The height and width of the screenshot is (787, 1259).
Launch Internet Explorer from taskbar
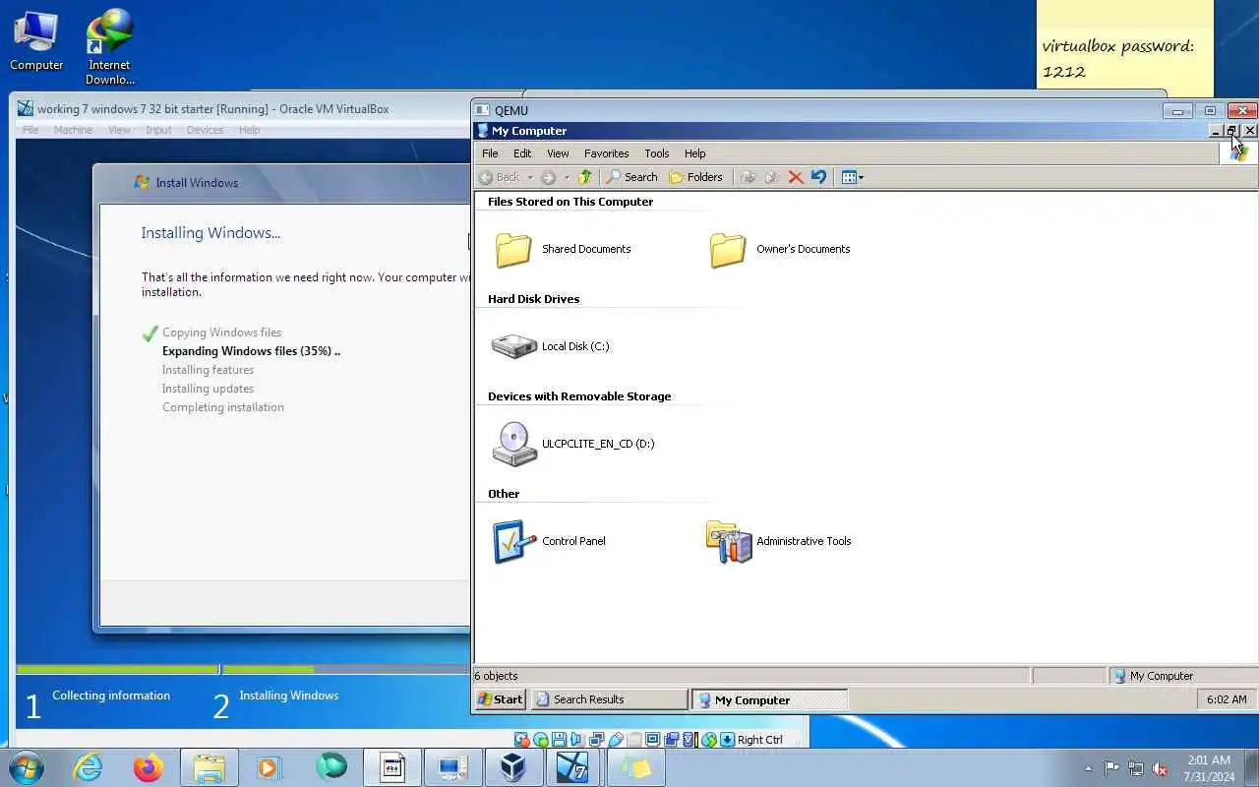[x=89, y=767]
